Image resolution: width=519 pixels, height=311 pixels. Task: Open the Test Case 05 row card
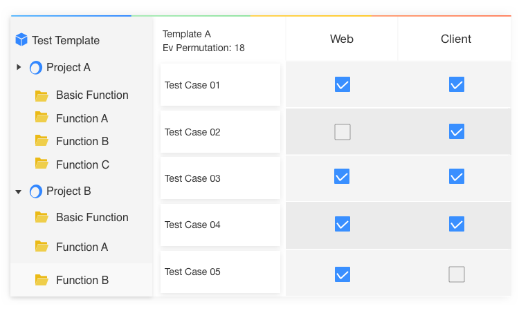tap(220, 272)
